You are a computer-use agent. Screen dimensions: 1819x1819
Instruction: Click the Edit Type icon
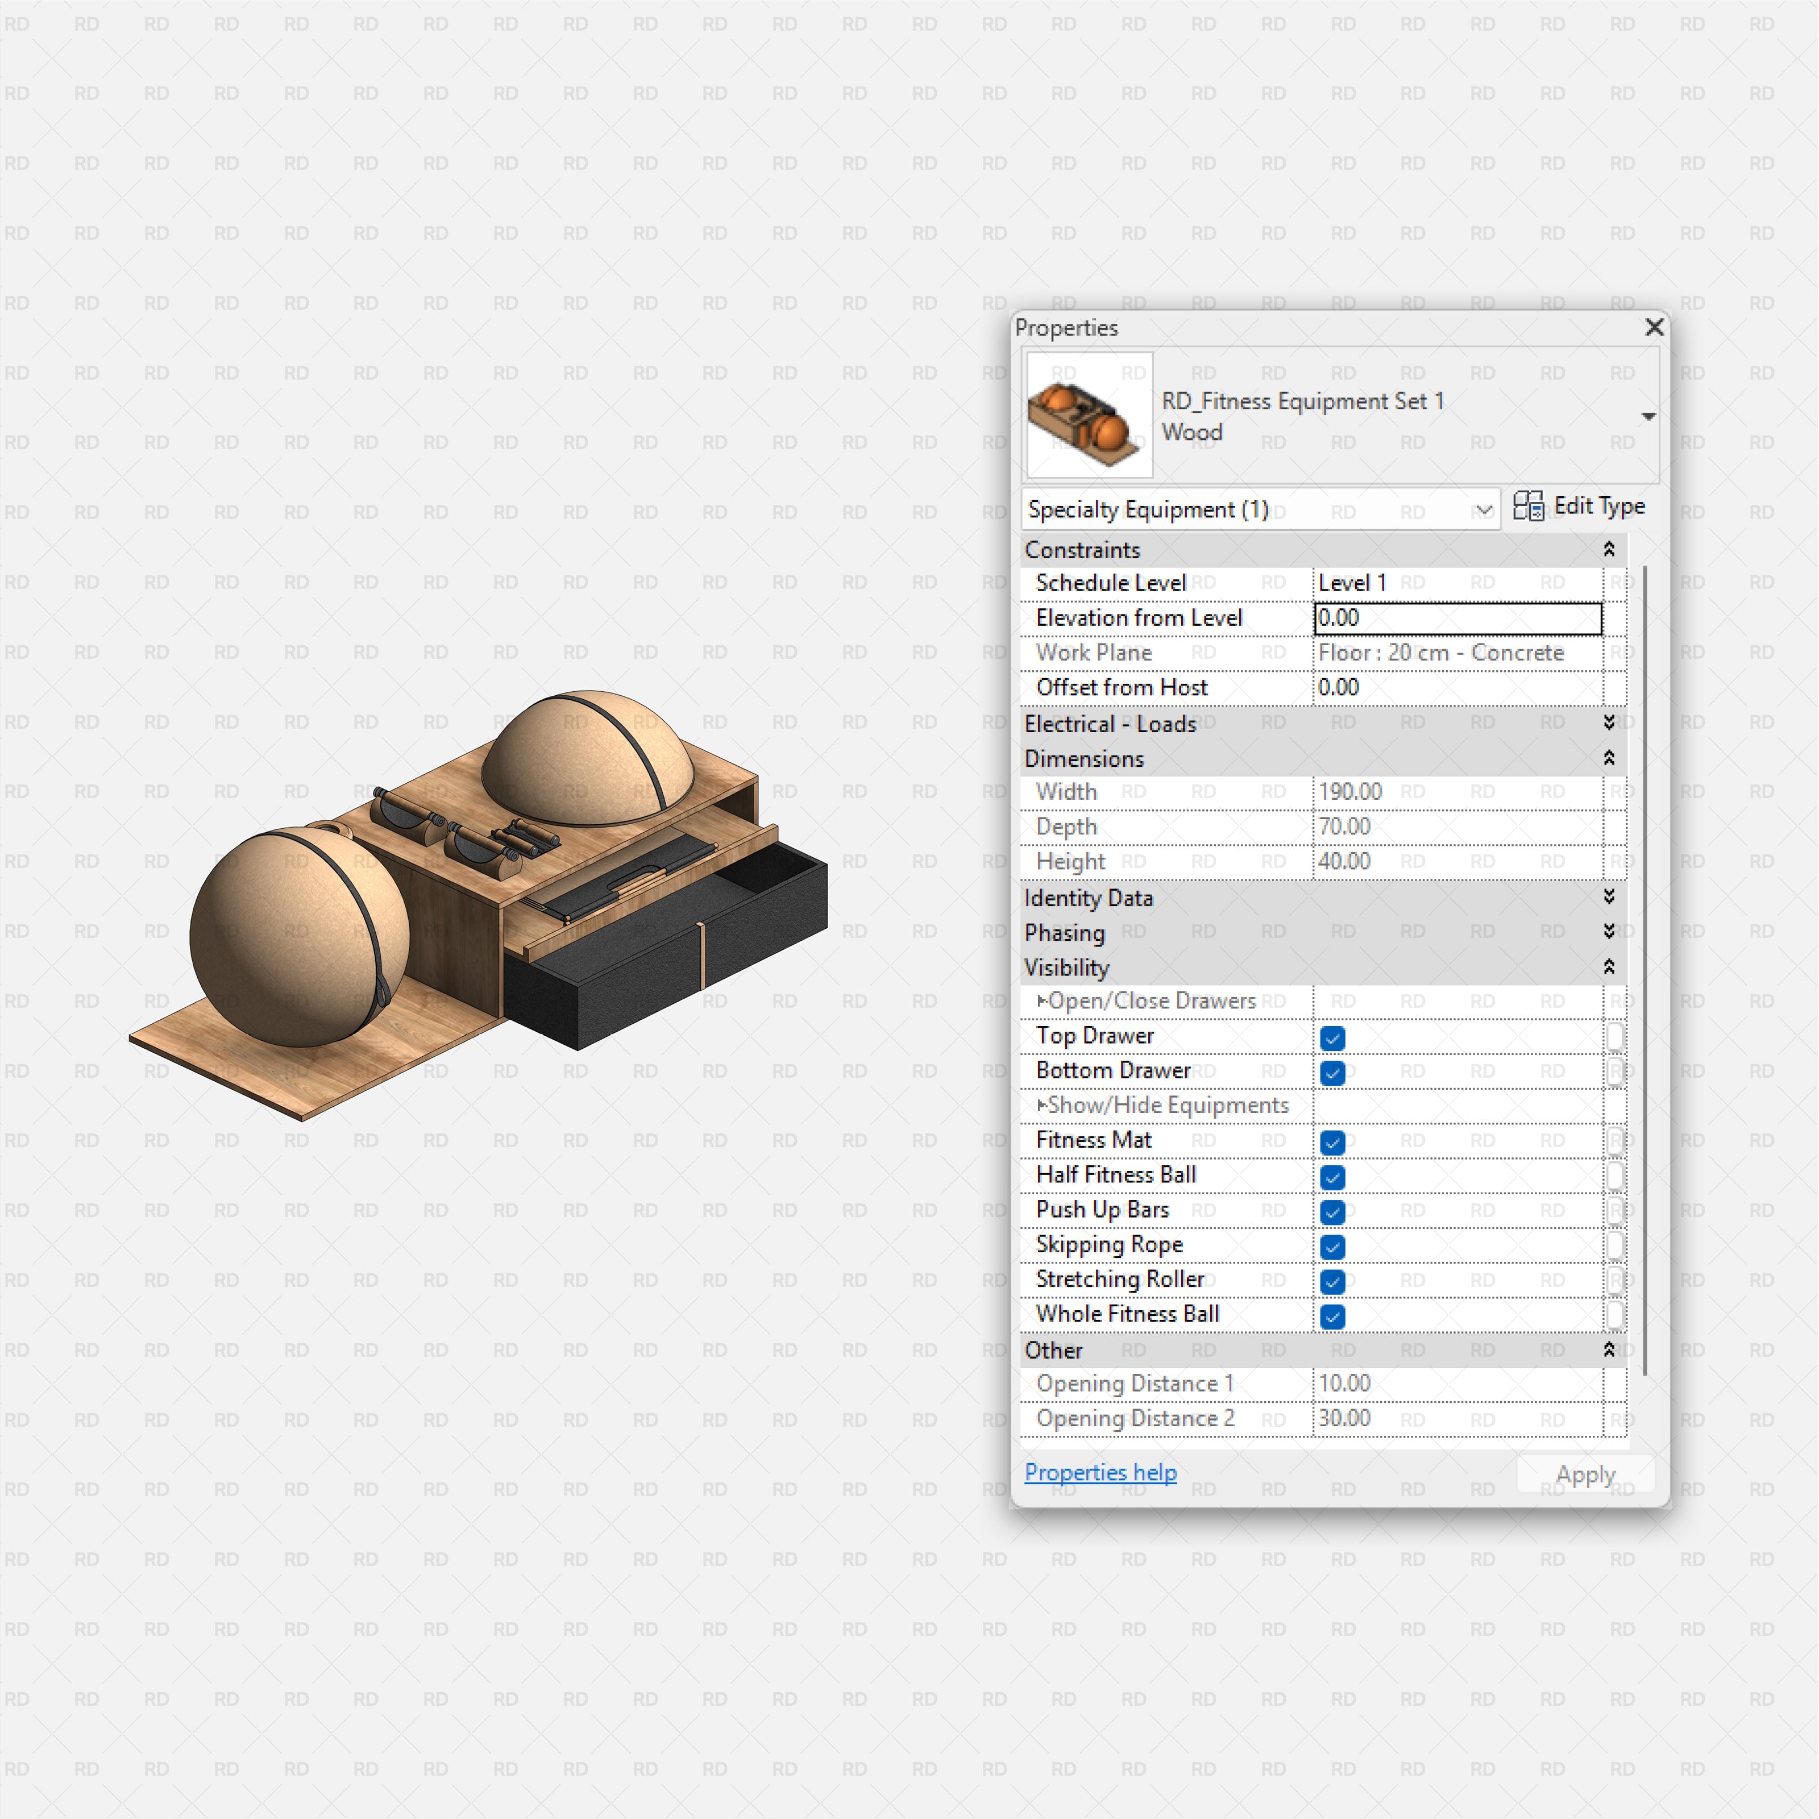[1530, 506]
